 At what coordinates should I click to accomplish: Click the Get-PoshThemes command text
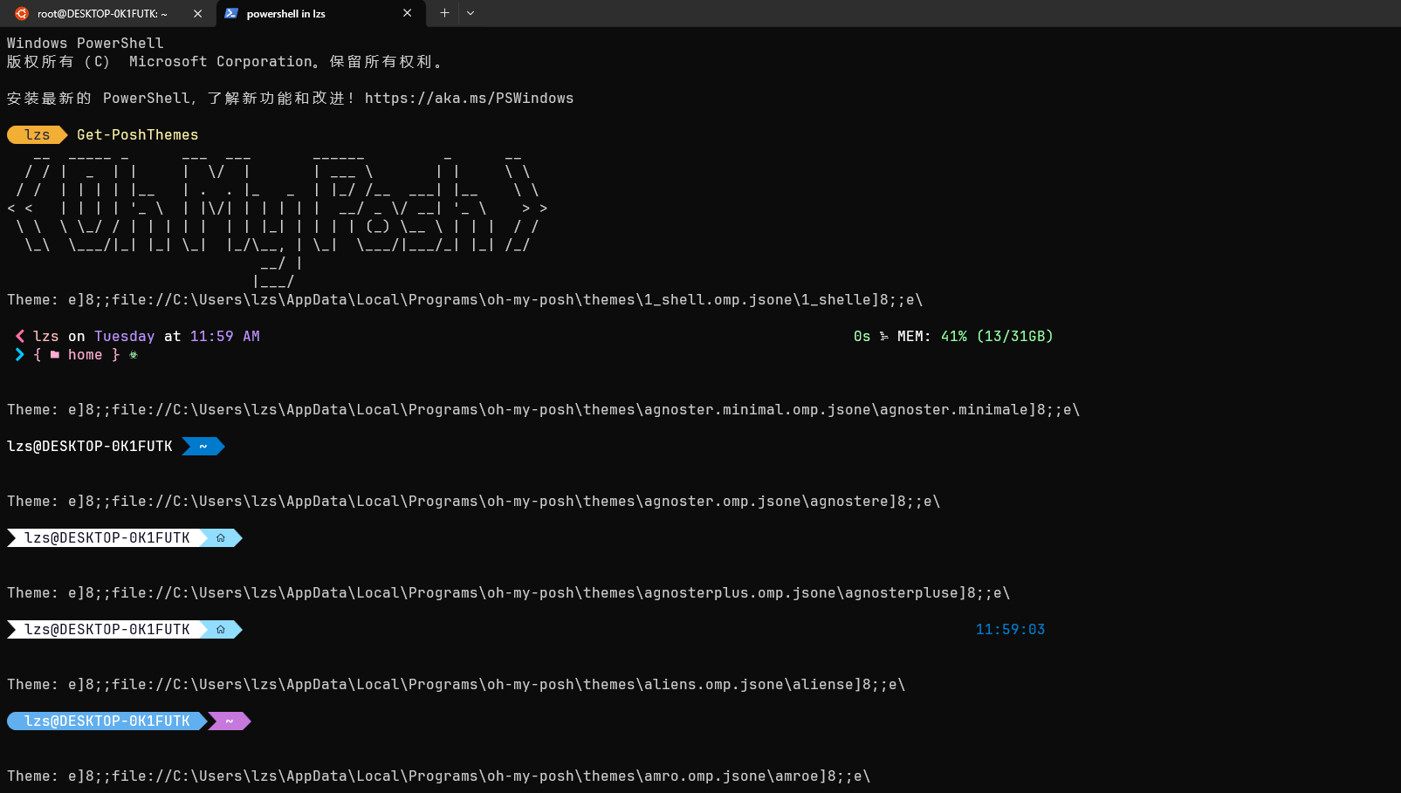click(137, 134)
